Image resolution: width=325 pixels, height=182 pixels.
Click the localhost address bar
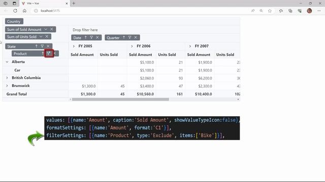[50, 11]
